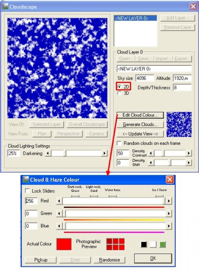Select the 3D radio button
Image resolution: width=199 pixels, height=274 pixels.
tap(119, 93)
